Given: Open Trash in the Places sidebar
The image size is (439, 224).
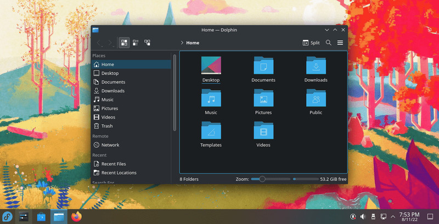Looking at the screenshot, I should (131, 126).
